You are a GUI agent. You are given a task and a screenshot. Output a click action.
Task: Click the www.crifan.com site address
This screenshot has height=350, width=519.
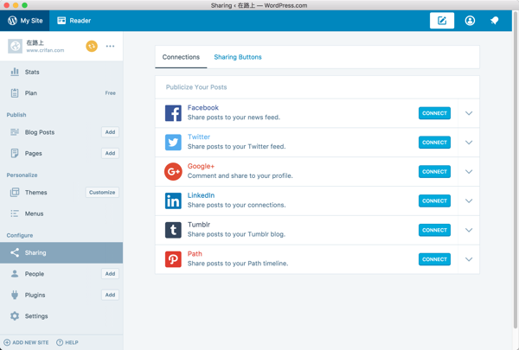[x=45, y=50]
